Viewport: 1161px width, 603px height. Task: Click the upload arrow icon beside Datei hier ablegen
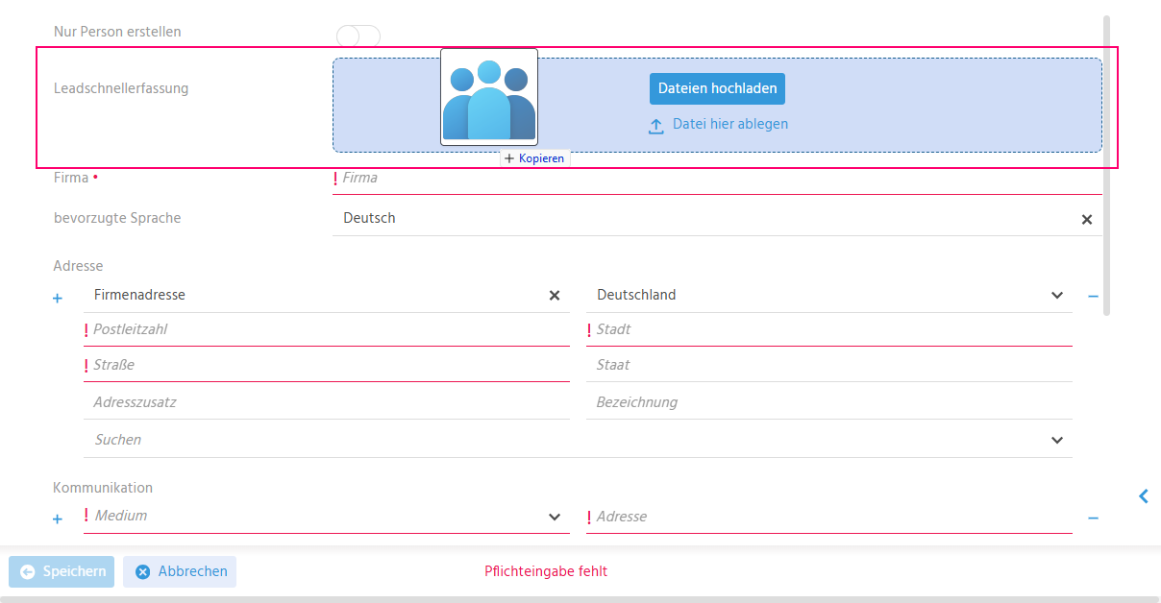coord(656,125)
